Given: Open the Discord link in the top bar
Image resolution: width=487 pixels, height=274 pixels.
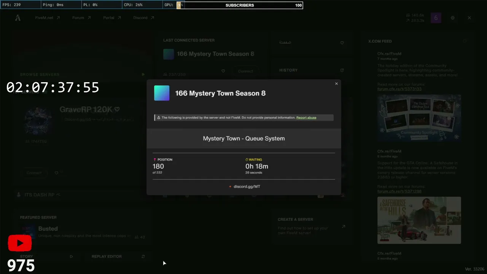Looking at the screenshot, I should (143, 18).
